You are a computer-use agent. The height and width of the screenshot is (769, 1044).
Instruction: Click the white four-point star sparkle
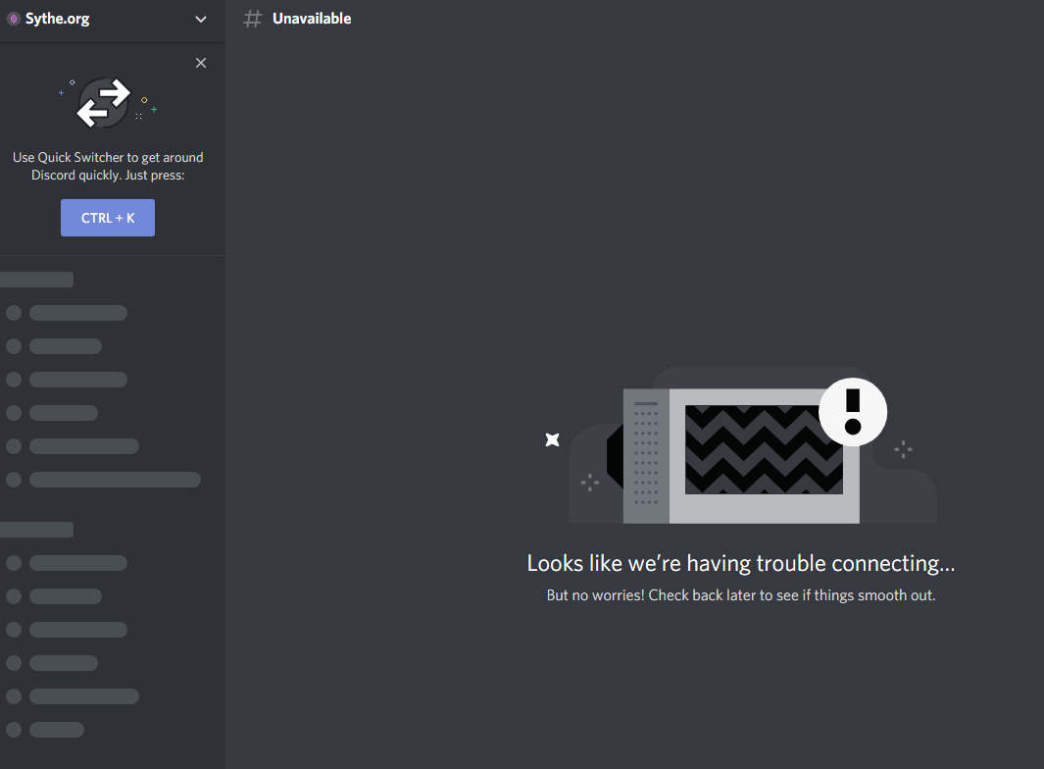point(552,439)
